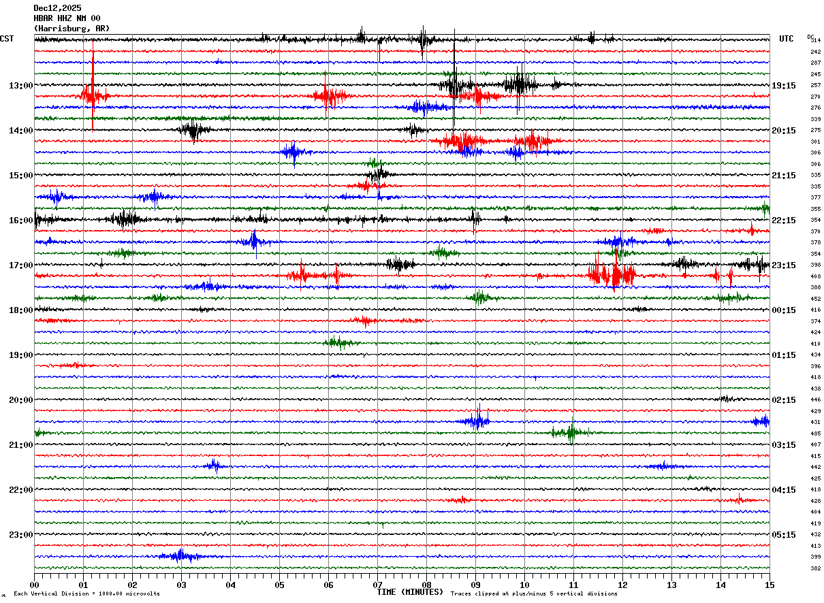824x603 pixels.
Task: Select the 17:00 CST time label
Action: [20, 265]
